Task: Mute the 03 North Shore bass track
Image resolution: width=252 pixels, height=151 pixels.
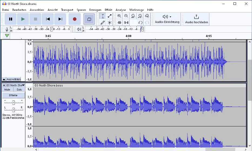Action: click(x=7, y=90)
